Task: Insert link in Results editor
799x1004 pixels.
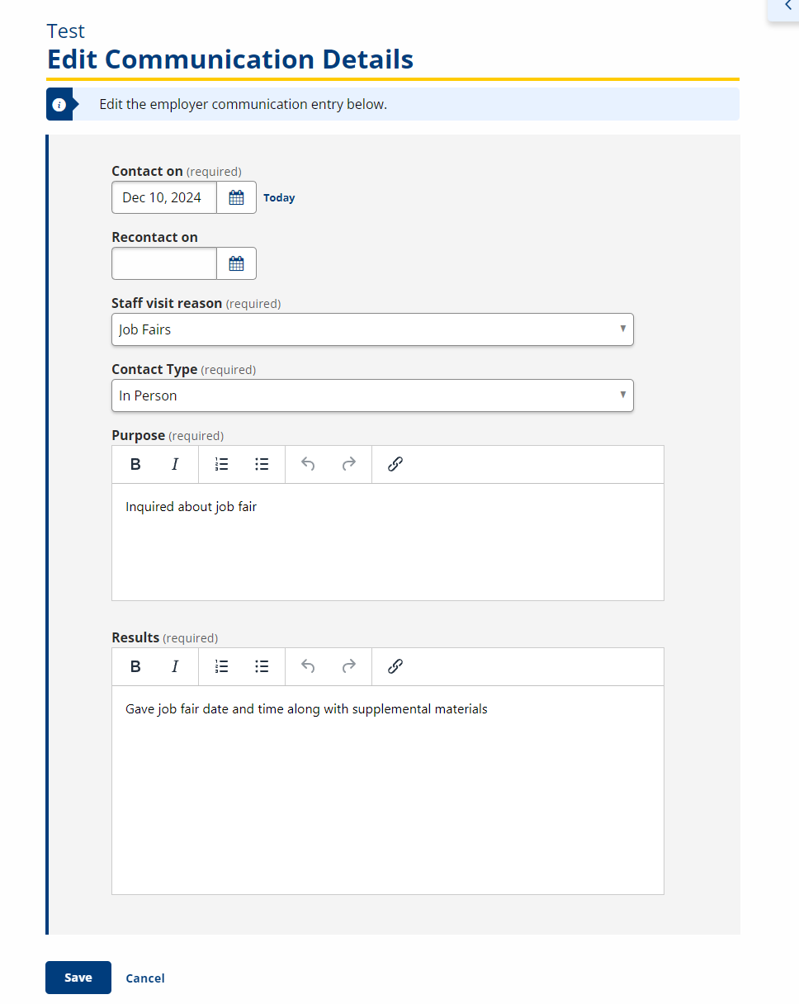Action: (395, 666)
